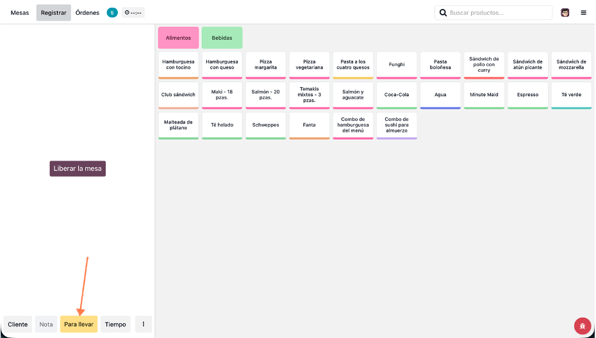Select Temakis mixtos - 3 pzas.
This screenshot has height=338, width=596.
(310, 95)
